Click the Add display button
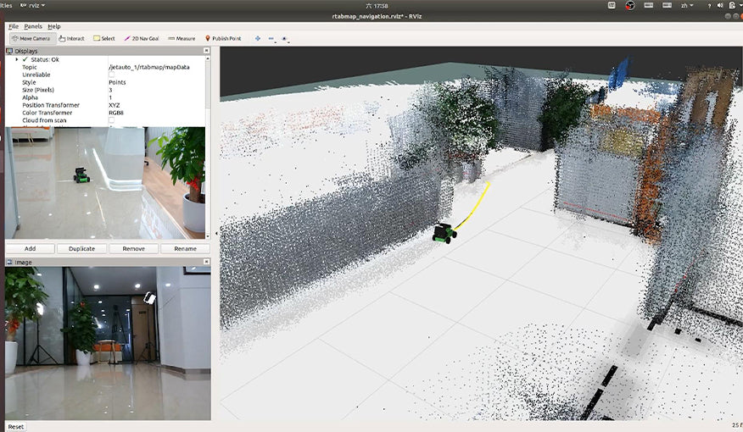743x432 pixels. point(30,249)
